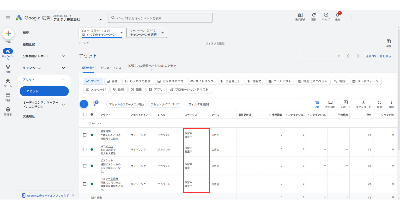Click the 更新 refresh icon
Viewport: 400px width, 210px height.
pyautogui.click(x=314, y=15)
